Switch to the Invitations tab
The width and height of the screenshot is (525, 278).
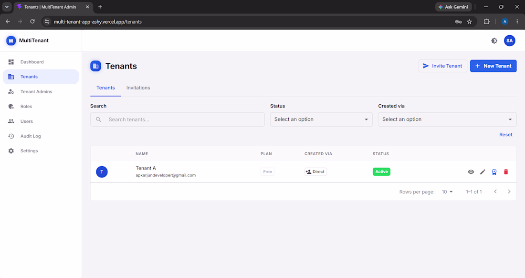click(138, 88)
